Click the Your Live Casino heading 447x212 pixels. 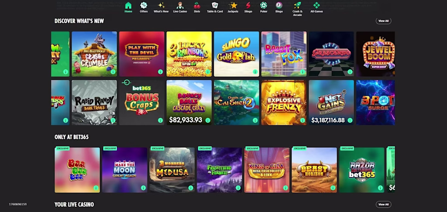click(x=74, y=205)
